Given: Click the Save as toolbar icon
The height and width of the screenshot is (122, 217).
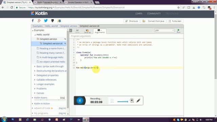Looking at the screenshot, I should point(87,31).
